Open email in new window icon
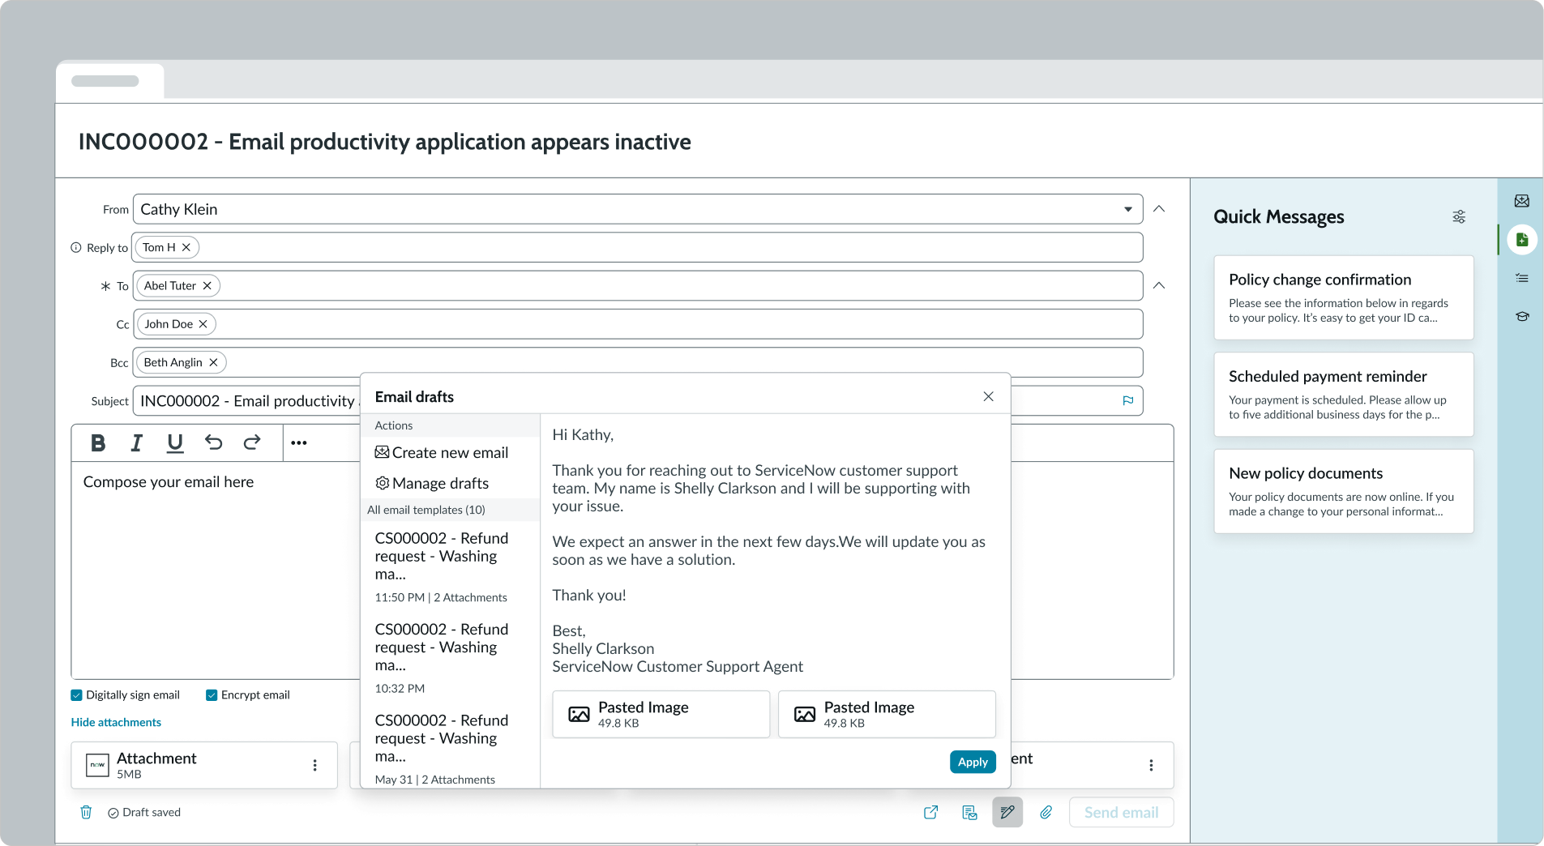Image resolution: width=1544 pixels, height=846 pixels. point(930,812)
